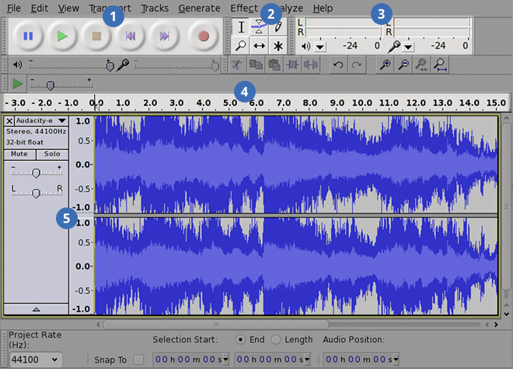Solo the Audacity-e track
513x369 pixels.
tap(52, 154)
